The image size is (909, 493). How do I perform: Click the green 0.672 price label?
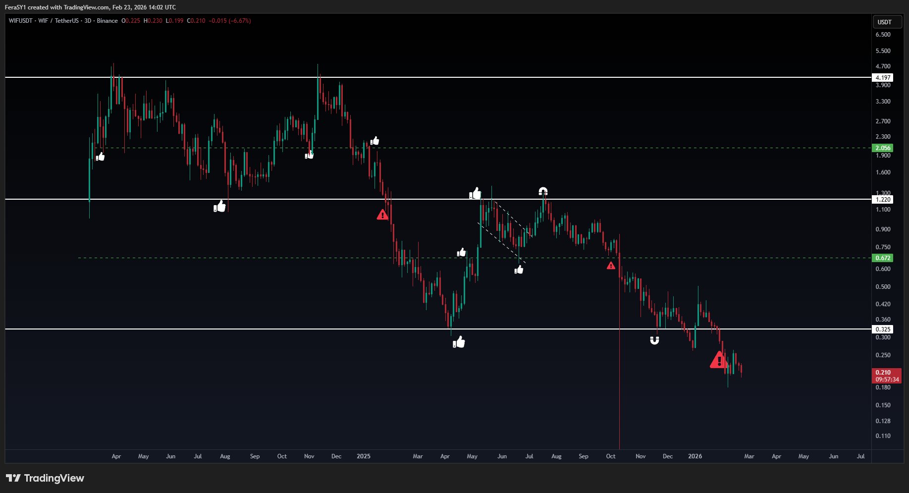pyautogui.click(x=883, y=258)
